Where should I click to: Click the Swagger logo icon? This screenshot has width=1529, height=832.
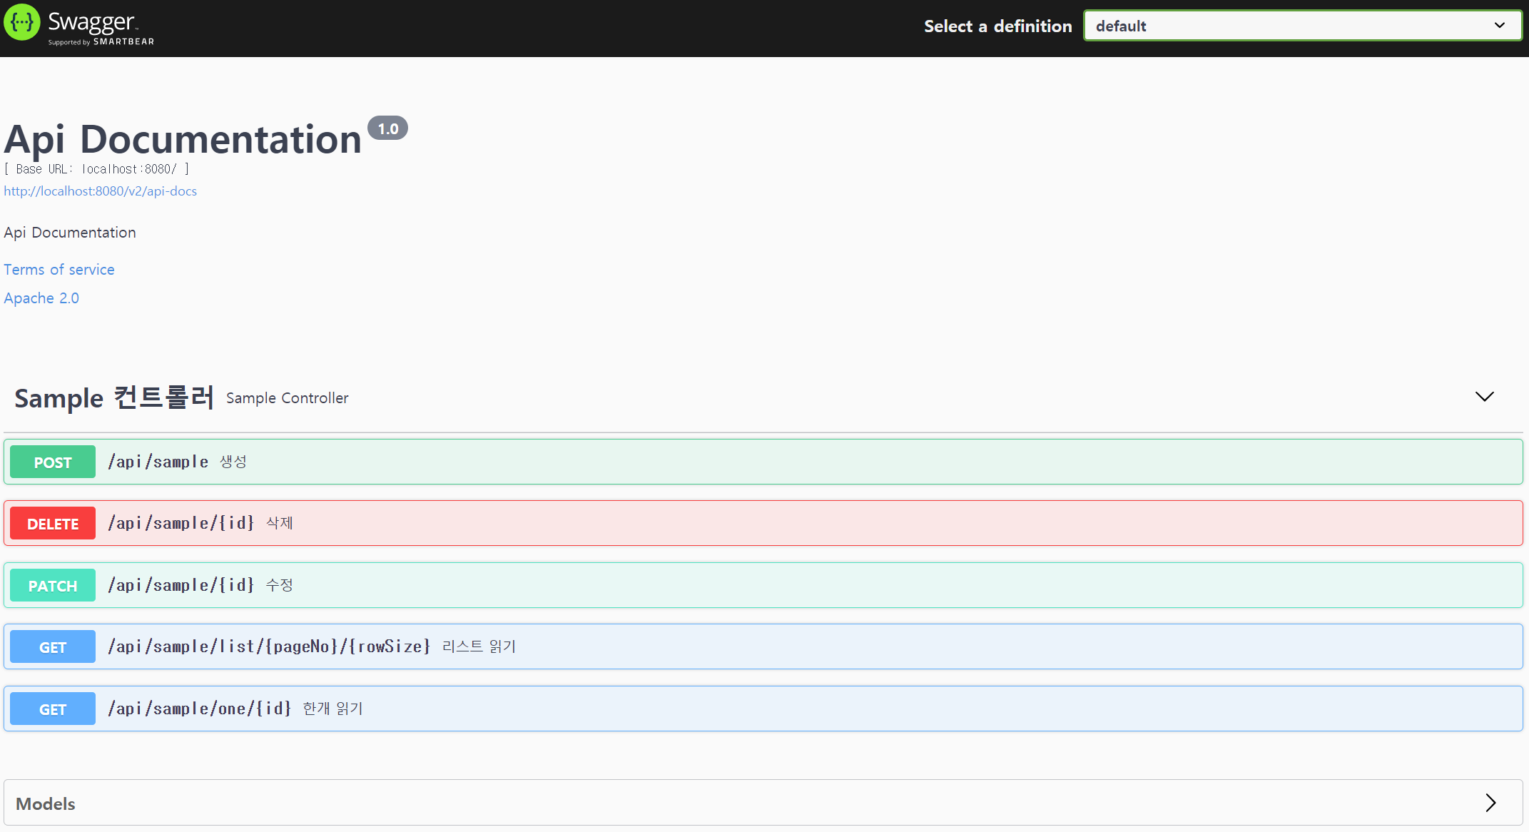(21, 23)
